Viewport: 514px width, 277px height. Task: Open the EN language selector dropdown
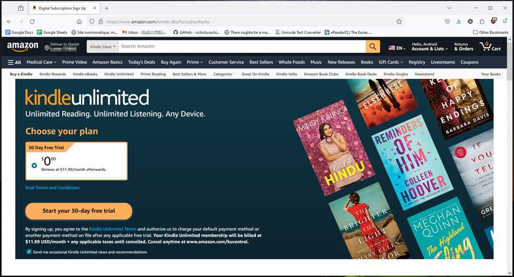point(396,47)
